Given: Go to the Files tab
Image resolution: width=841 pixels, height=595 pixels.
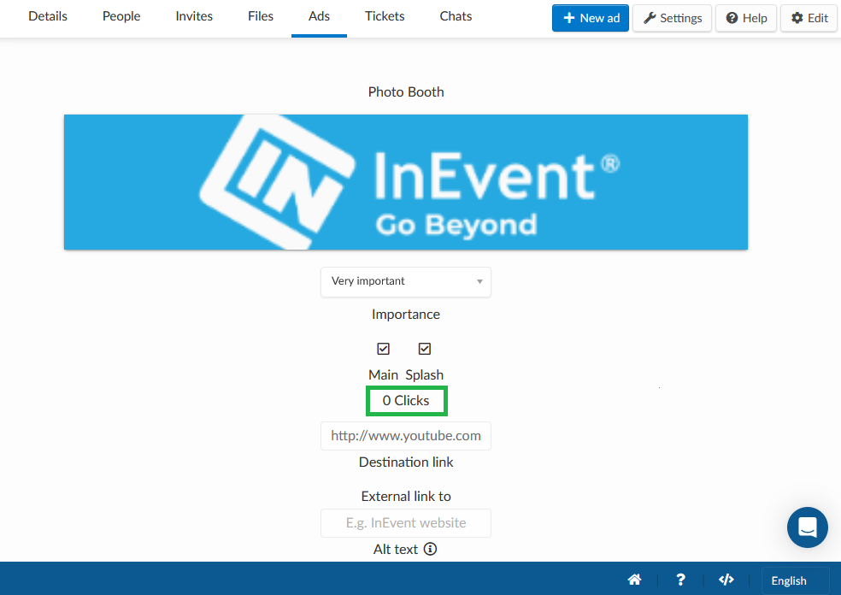Looking at the screenshot, I should tap(261, 16).
